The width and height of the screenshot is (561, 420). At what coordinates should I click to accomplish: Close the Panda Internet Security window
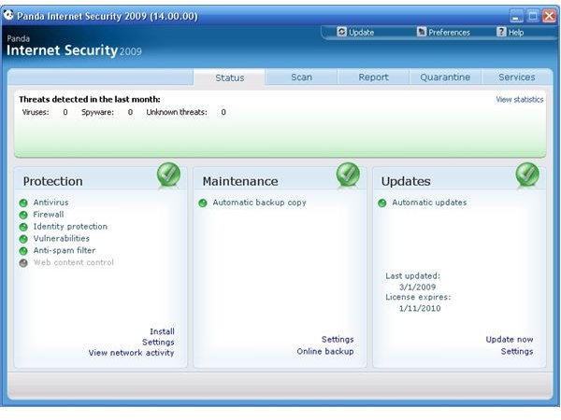pos(550,16)
